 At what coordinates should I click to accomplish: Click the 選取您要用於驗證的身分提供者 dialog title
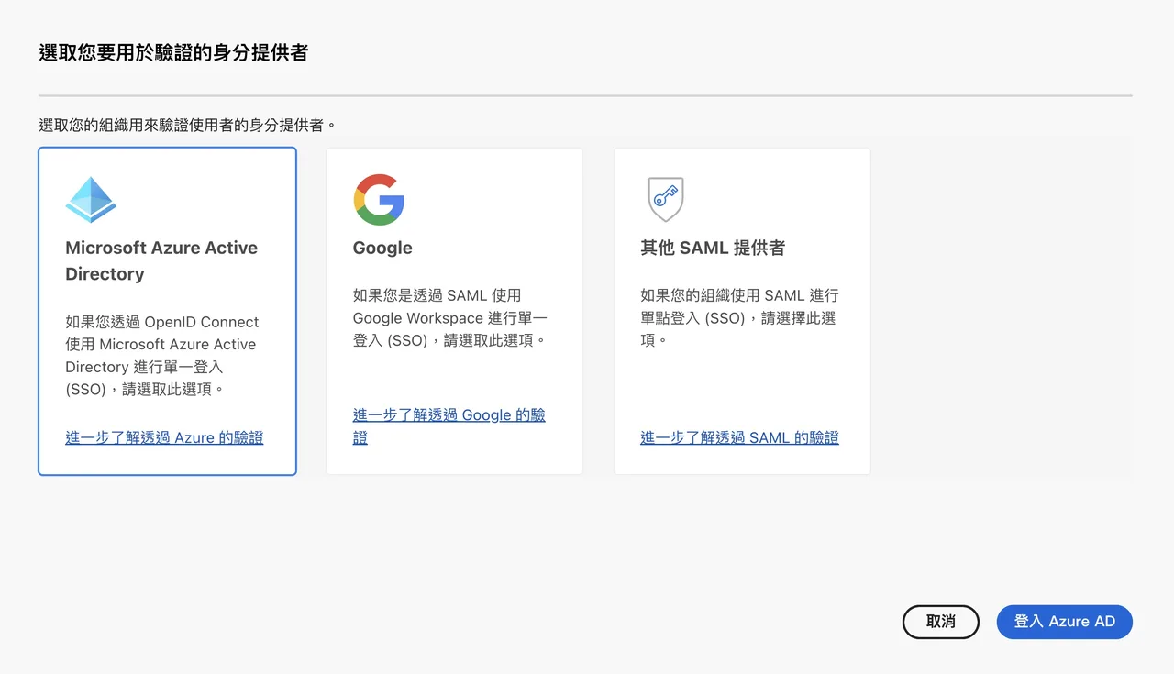tap(173, 53)
